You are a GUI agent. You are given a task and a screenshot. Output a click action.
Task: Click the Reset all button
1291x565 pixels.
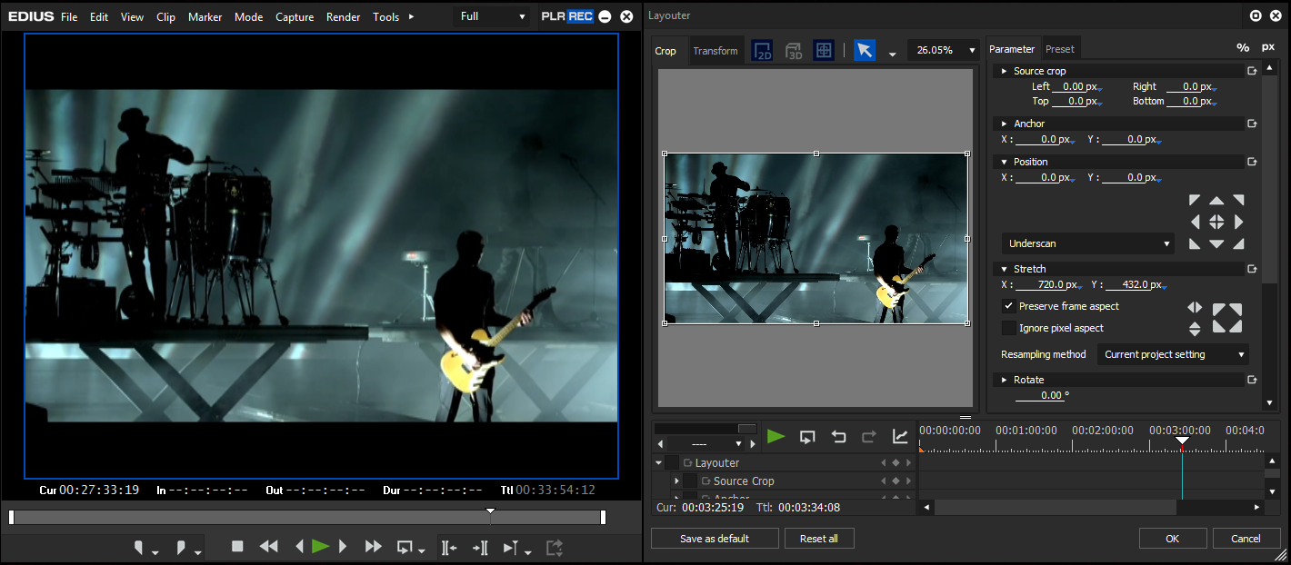tap(818, 539)
